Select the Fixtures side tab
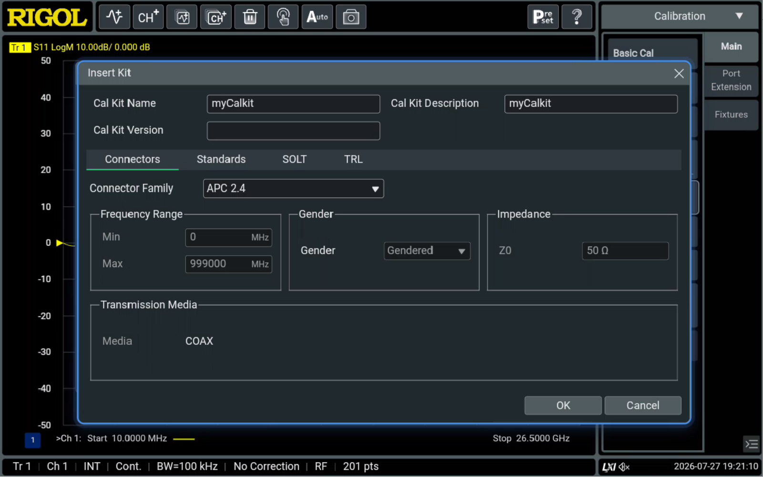 731,114
